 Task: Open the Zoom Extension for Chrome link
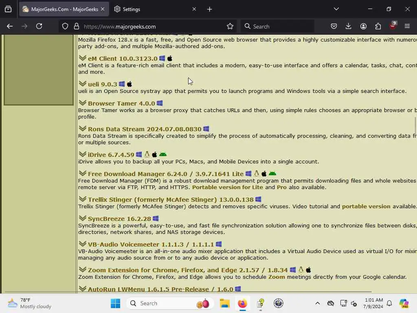(x=188, y=270)
